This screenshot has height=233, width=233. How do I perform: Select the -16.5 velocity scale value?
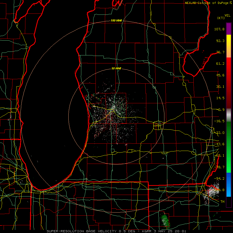219,121
